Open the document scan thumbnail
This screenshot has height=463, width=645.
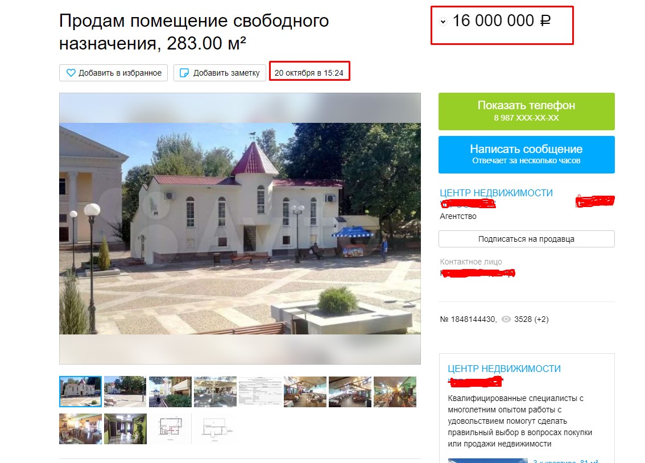pos(260,391)
